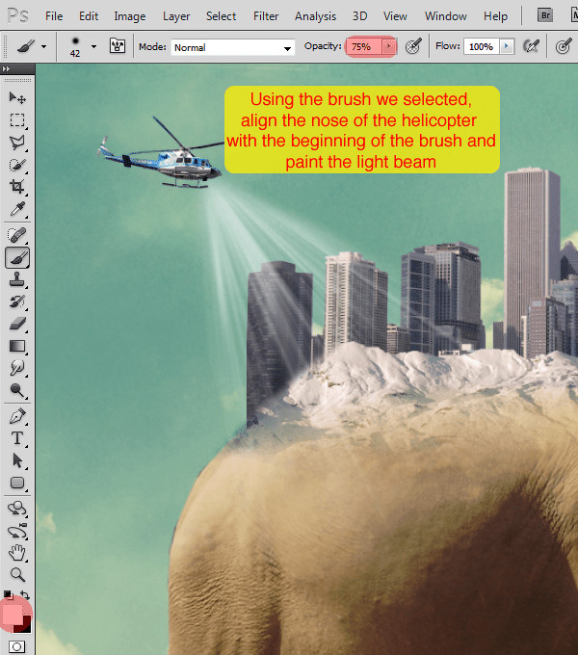Launch Adobe Bridge with Br button
Viewport: 578px width, 655px height.
[x=545, y=15]
